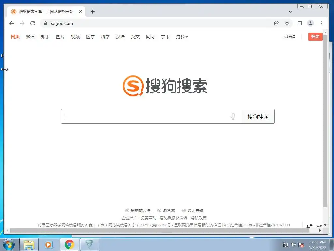Click the 搜狗搜索 search button
The height and width of the screenshot is (251, 334).
pos(258,117)
